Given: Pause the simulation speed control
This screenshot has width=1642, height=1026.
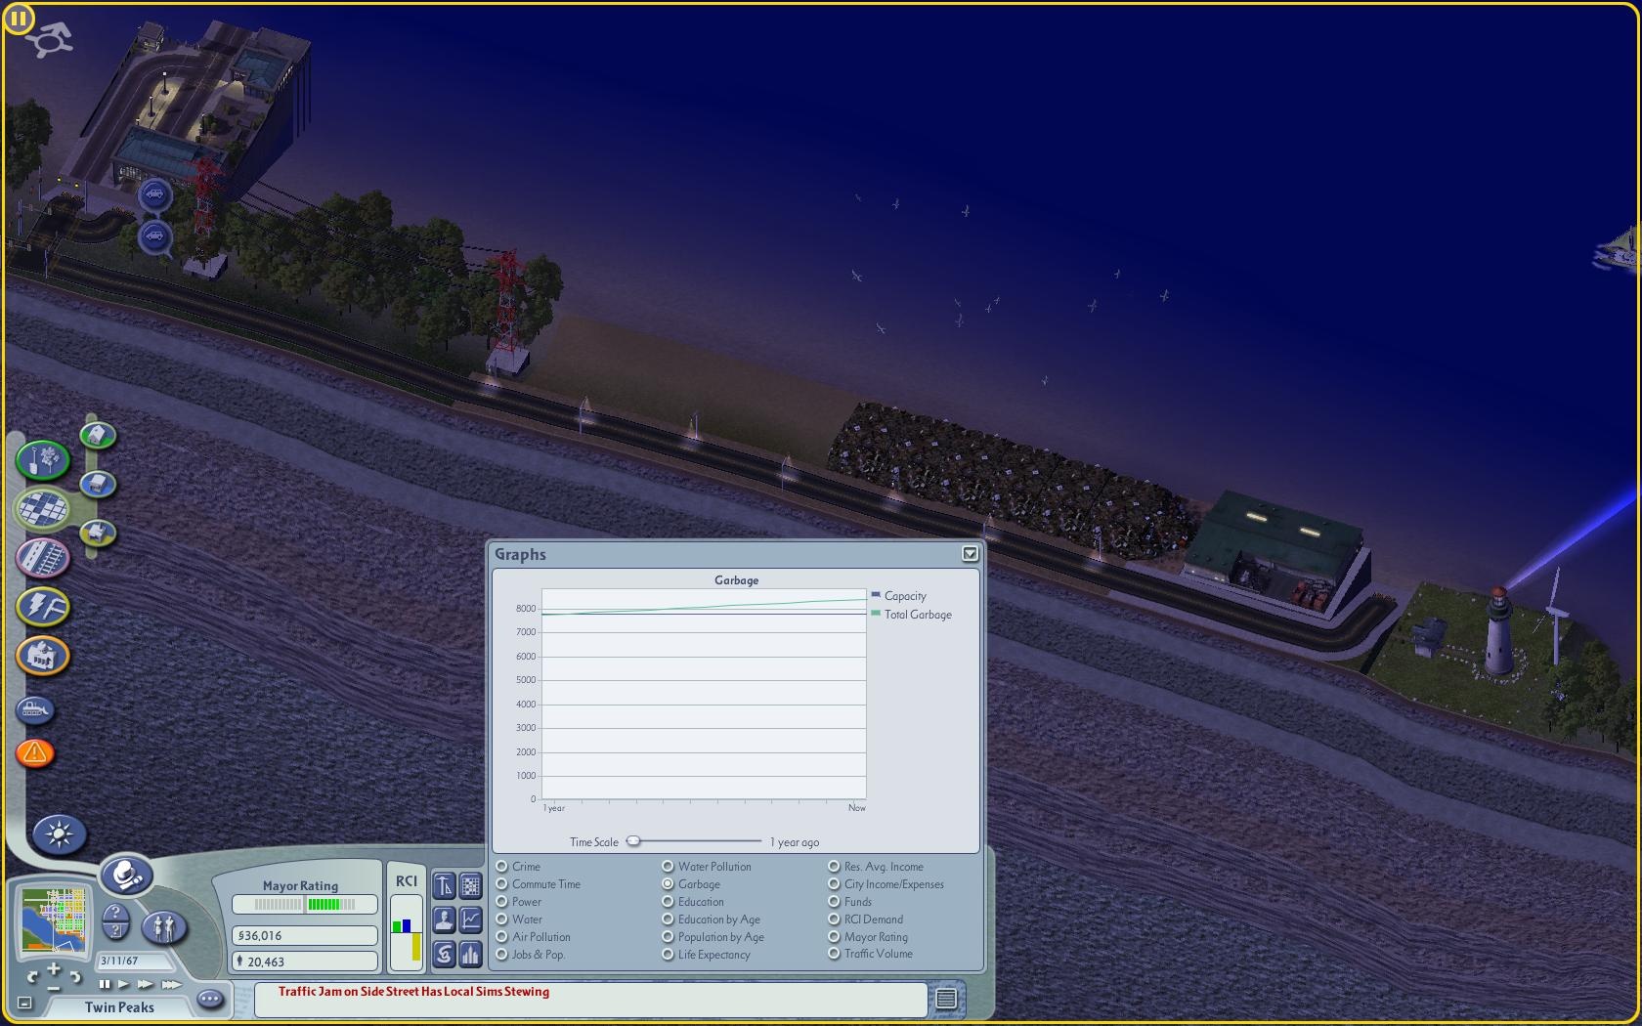Looking at the screenshot, I should [x=105, y=984].
